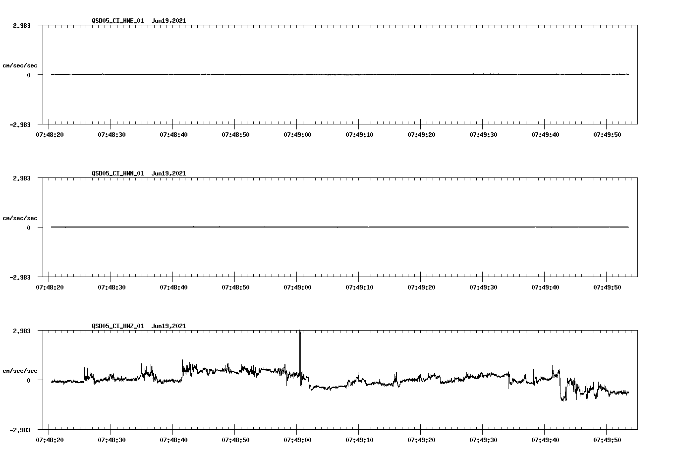
Task: Click 07:48:40 time label under HNZ plot
Action: pyautogui.click(x=173, y=440)
